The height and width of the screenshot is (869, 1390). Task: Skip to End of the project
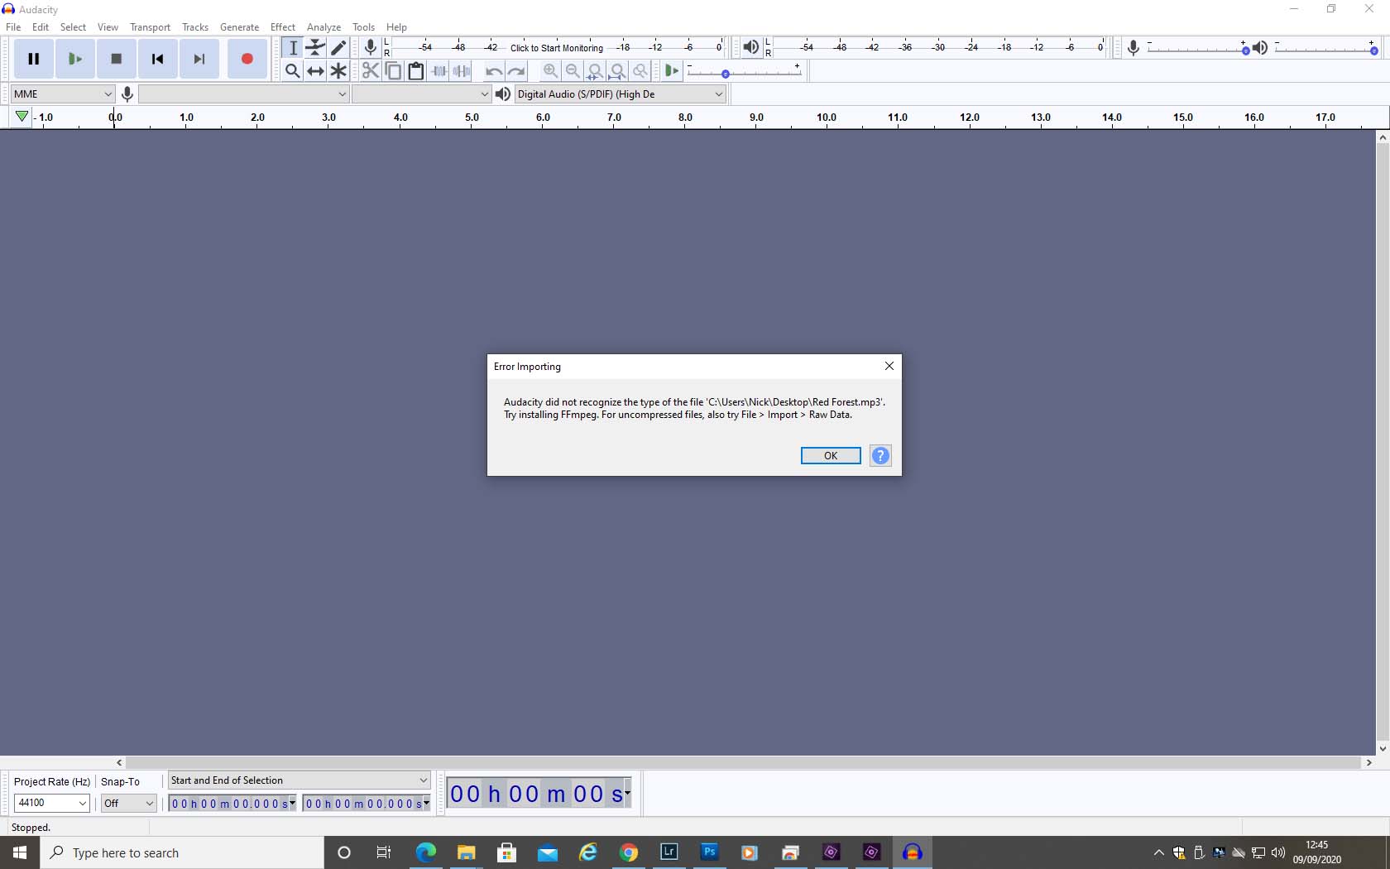(x=199, y=59)
